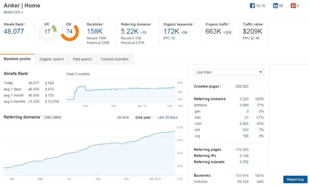This screenshot has height=186, width=309.
Task: Click the Dofollow backlinks count 69,704
Action: coord(243,181)
